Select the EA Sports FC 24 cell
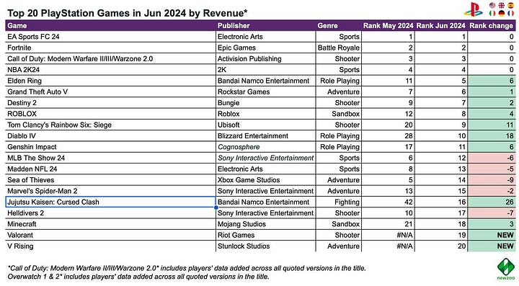The width and height of the screenshot is (519, 286). pos(110,37)
